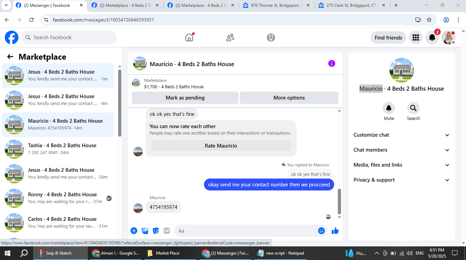Viewport: 466px width, 260px height.
Task: Bookmark this page with the star icon
Action: click(429, 20)
